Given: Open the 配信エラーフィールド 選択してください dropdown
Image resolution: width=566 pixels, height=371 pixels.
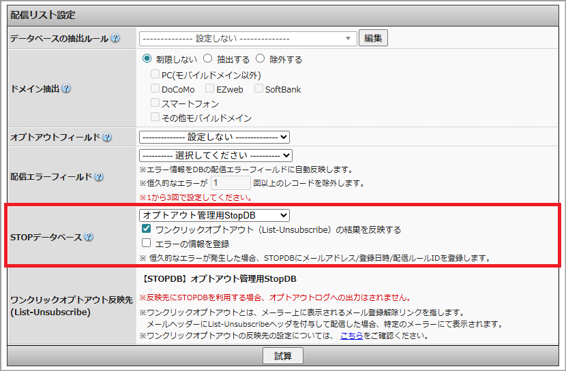Looking at the screenshot, I should pos(215,156).
